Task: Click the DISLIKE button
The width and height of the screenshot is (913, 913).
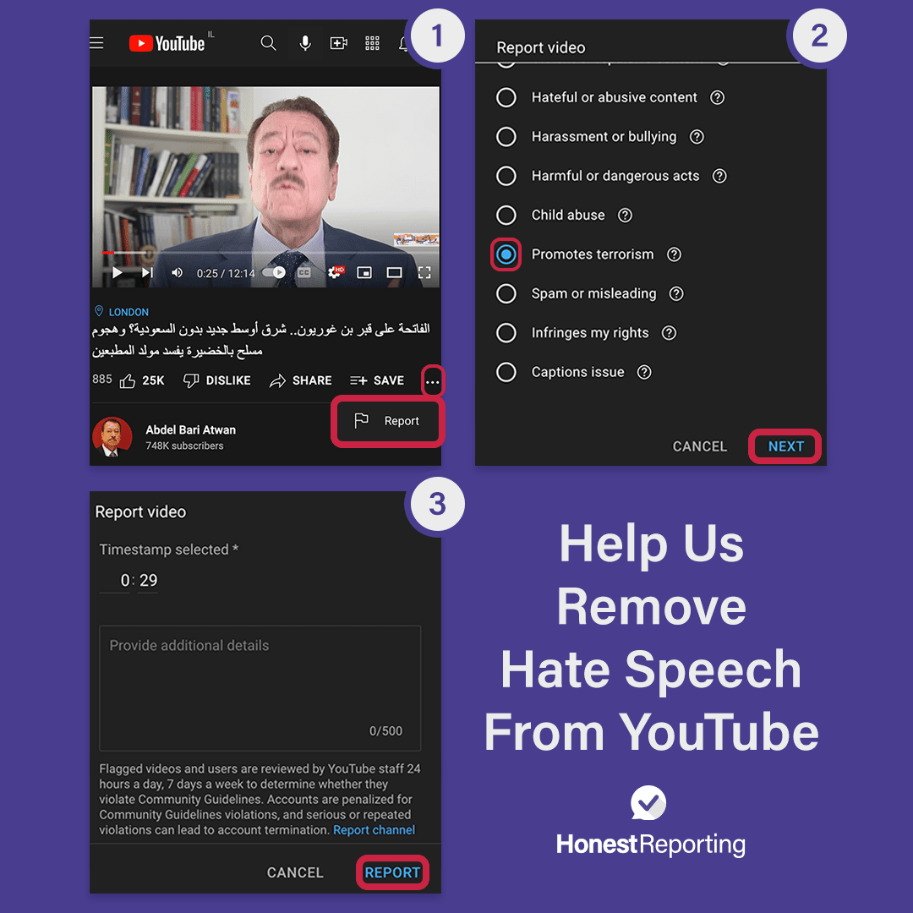Action: point(217,380)
